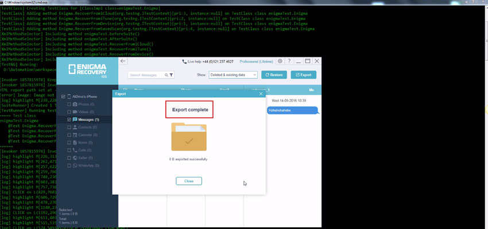Toggle the Notes (0) checkbox

69,143
